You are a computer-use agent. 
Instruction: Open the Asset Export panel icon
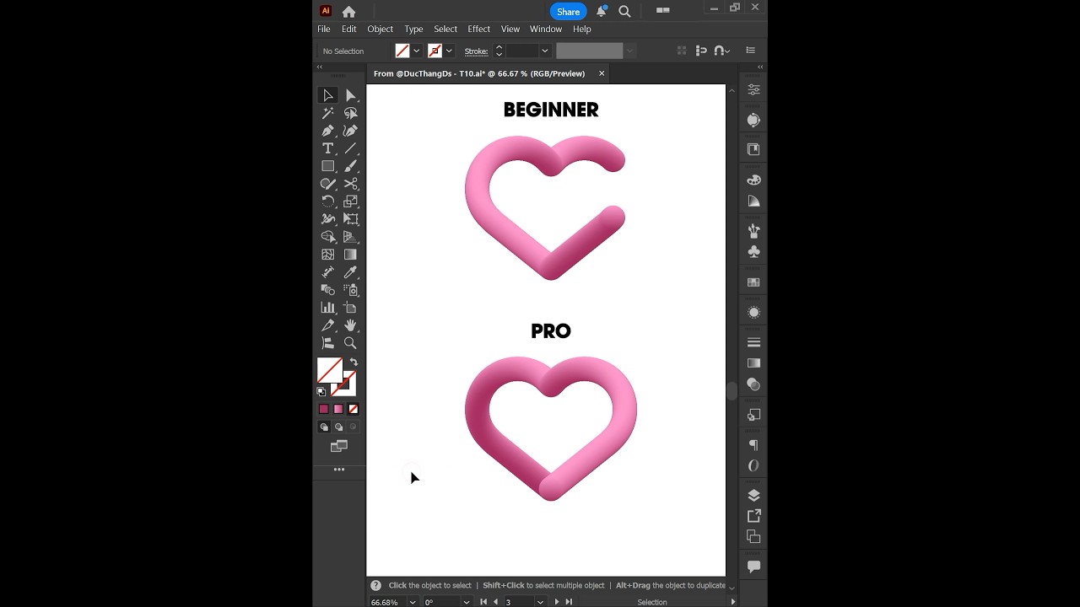click(x=753, y=515)
